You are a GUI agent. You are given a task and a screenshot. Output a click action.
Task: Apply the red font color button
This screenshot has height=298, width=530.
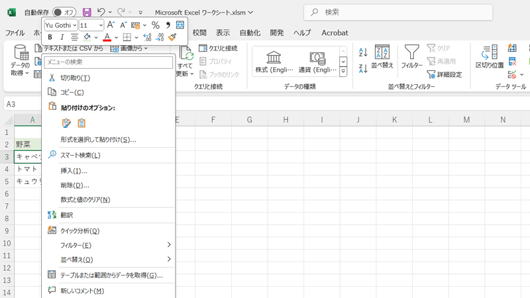[107, 37]
